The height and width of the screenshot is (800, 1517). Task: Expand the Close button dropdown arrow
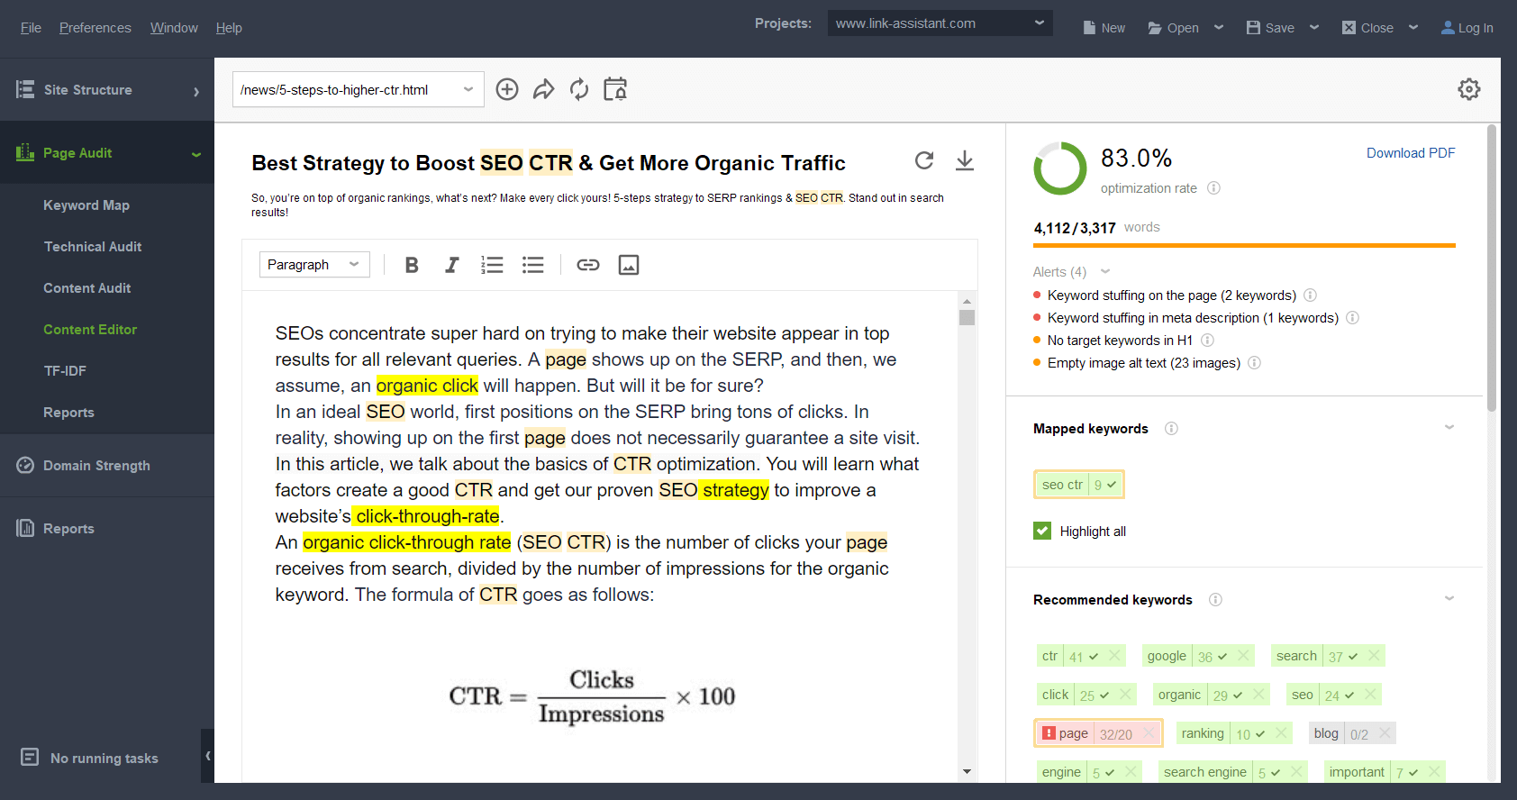pos(1413,27)
